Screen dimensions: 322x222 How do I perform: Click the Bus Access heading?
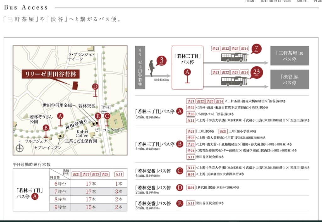(26, 8)
